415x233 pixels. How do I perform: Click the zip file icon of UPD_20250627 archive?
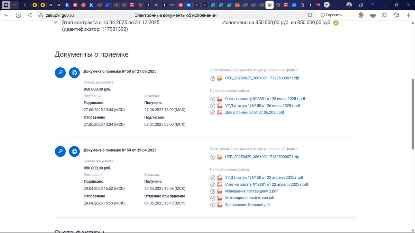219,78
